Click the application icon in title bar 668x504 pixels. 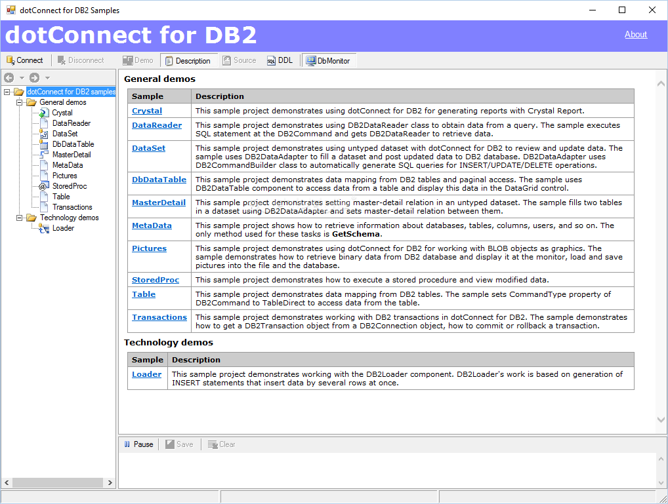pyautogui.click(x=10, y=10)
